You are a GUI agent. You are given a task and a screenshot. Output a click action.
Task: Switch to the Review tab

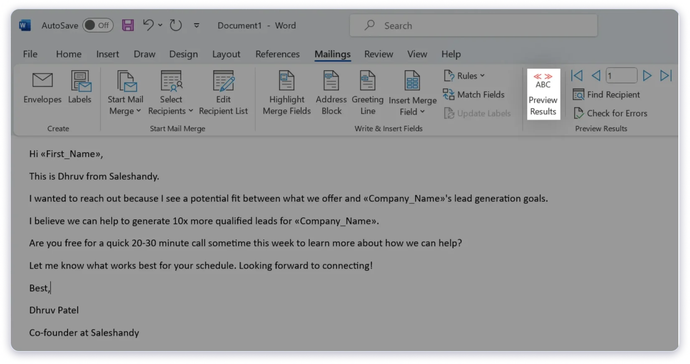tap(378, 54)
